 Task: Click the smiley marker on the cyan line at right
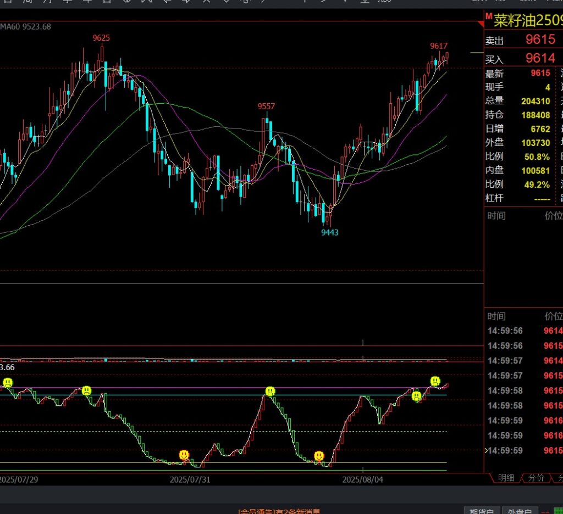click(x=416, y=396)
